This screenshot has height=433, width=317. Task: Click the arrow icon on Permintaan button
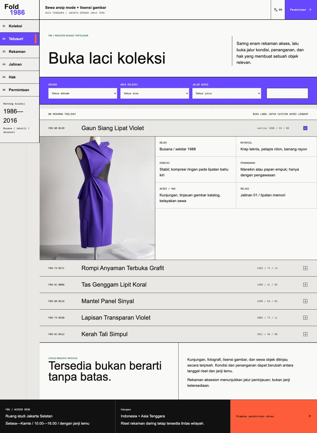click(x=310, y=10)
